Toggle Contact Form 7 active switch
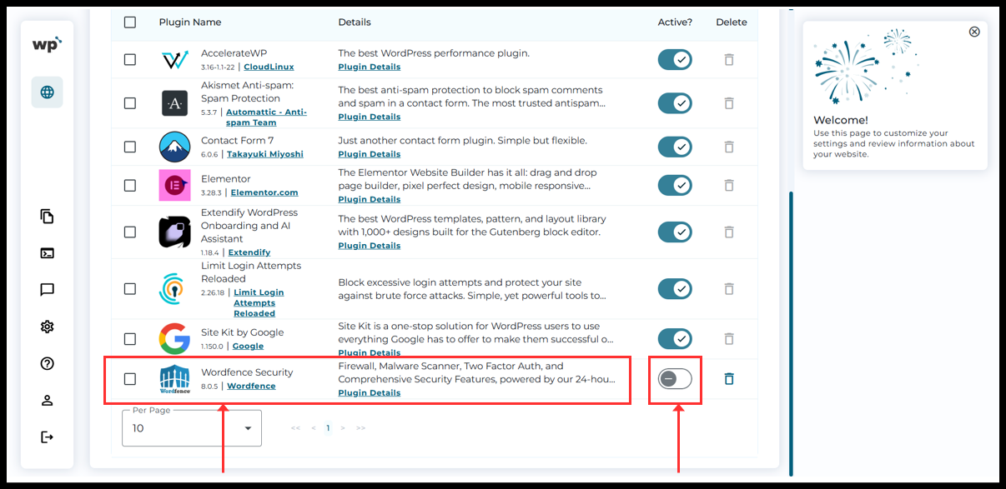 coord(675,147)
